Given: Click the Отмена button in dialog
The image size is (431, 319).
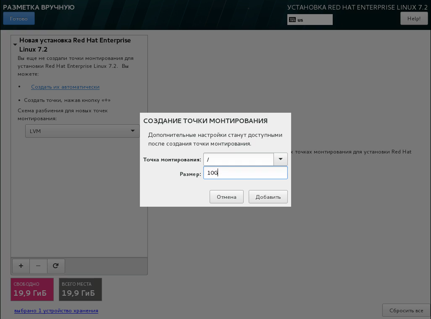Looking at the screenshot, I should 227,197.
